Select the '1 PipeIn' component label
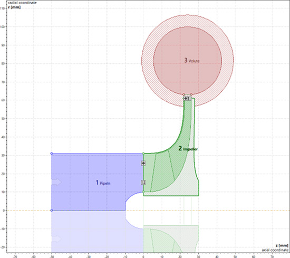The width and height of the screenshot is (290, 258). 103,183
